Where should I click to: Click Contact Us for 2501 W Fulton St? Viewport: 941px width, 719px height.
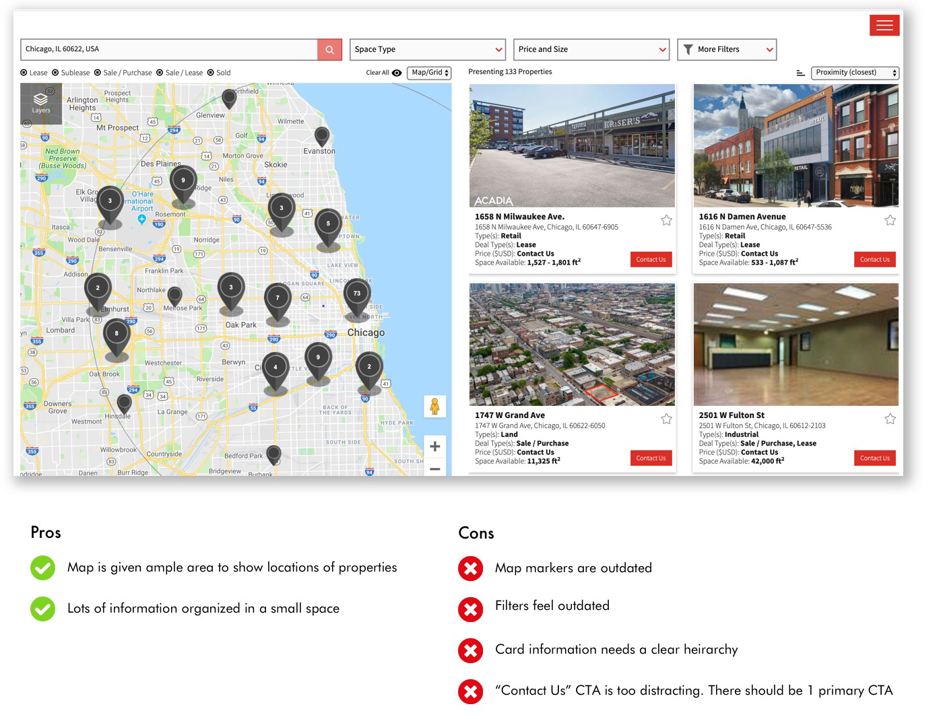click(x=874, y=458)
